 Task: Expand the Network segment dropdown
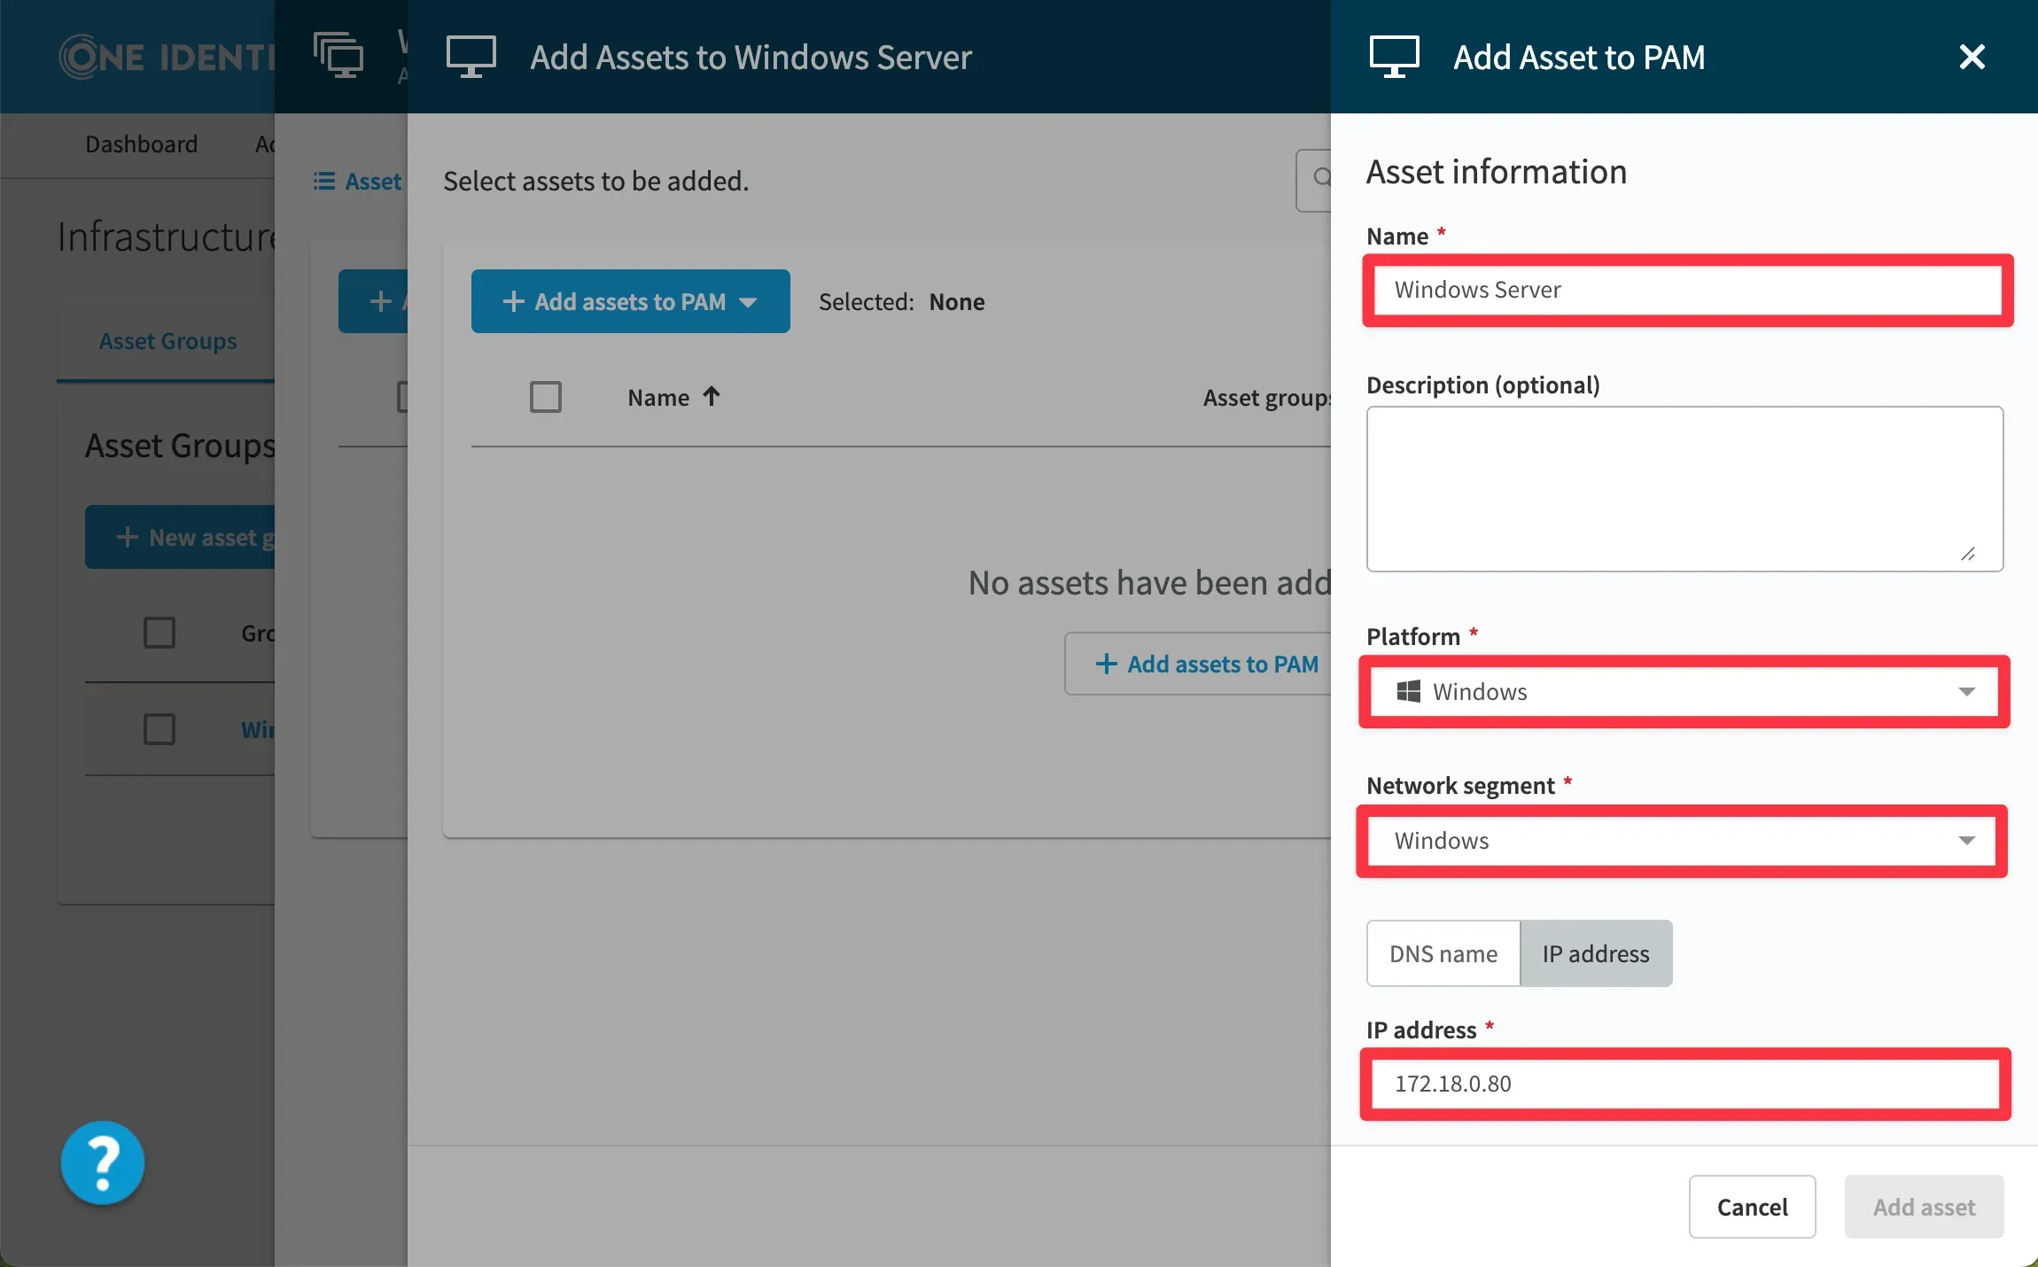1682,841
